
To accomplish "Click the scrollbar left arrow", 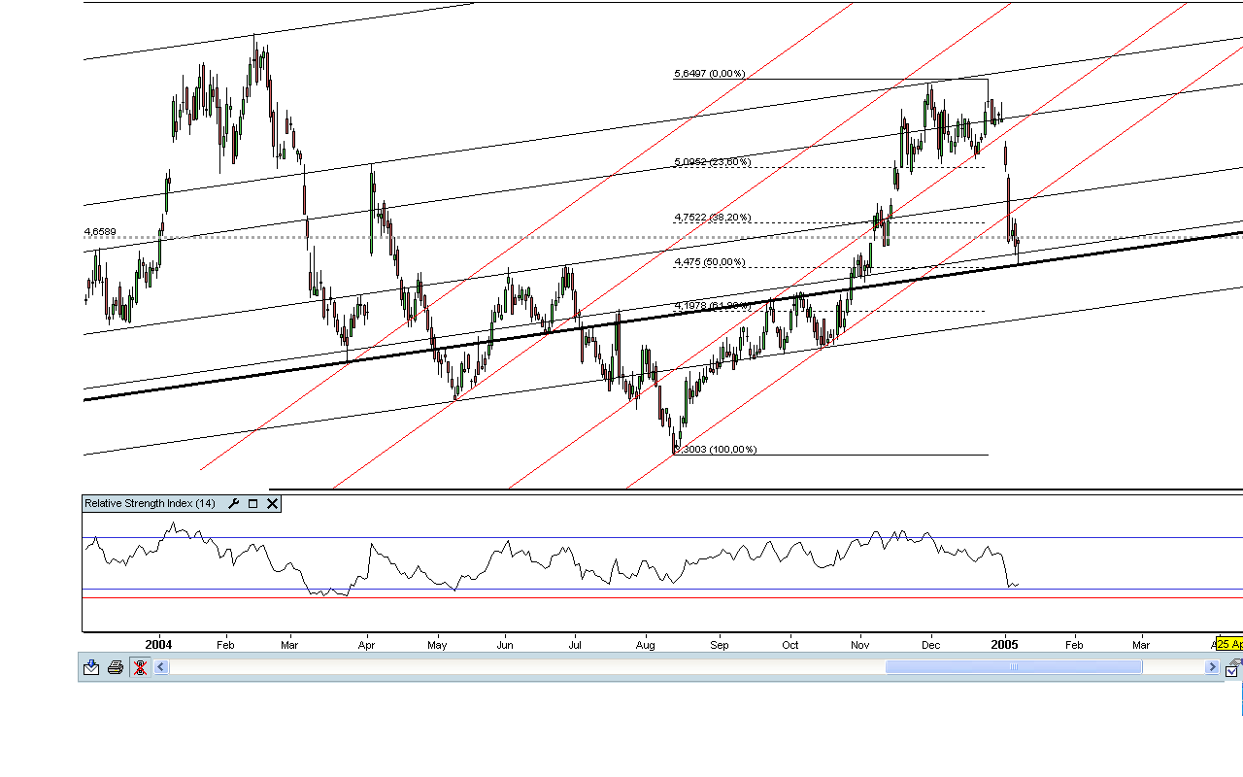I will click(x=161, y=667).
